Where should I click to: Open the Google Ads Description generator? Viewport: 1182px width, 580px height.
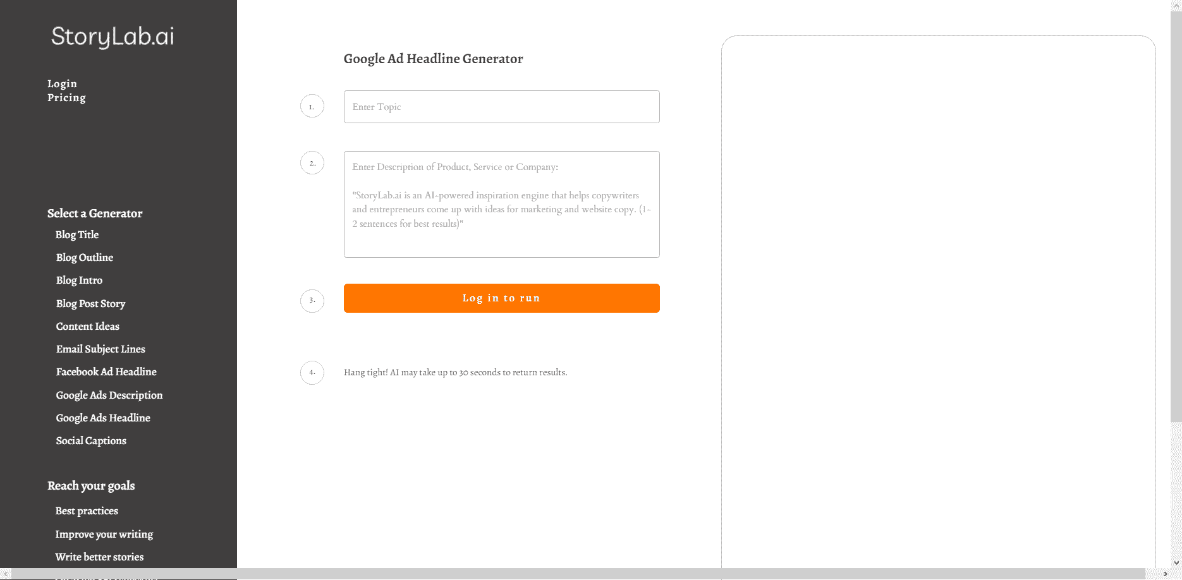tap(109, 395)
